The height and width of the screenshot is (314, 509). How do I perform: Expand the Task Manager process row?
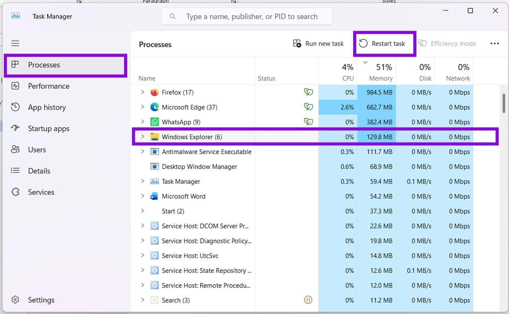[x=143, y=181]
